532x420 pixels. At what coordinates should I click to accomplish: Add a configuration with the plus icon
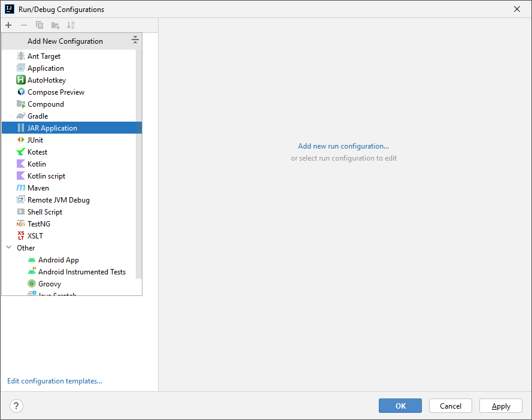coord(8,25)
